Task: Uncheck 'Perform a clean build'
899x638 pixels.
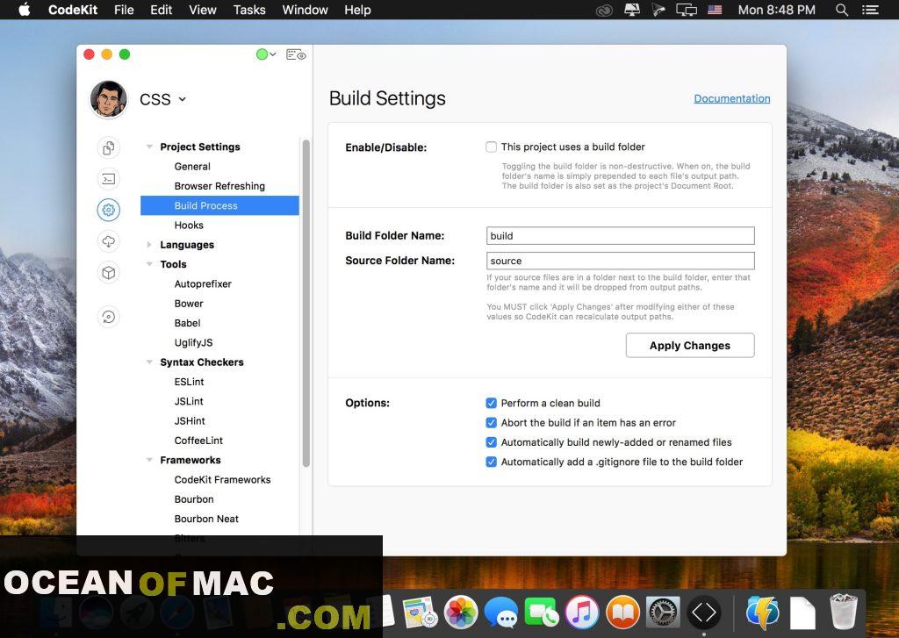Action: click(x=492, y=403)
